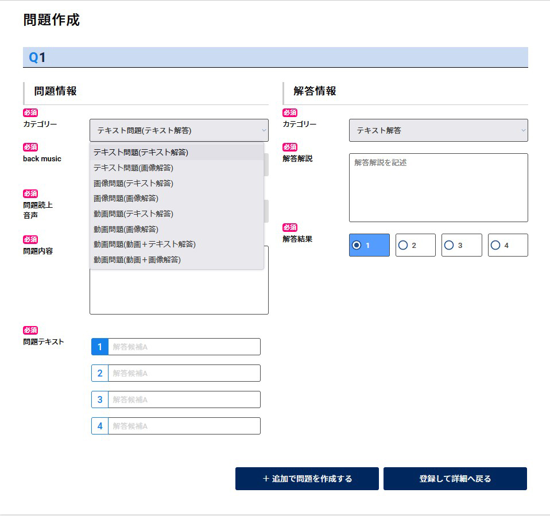Select 画像問題(テキスト解答) option
The image size is (550, 516).
[133, 183]
